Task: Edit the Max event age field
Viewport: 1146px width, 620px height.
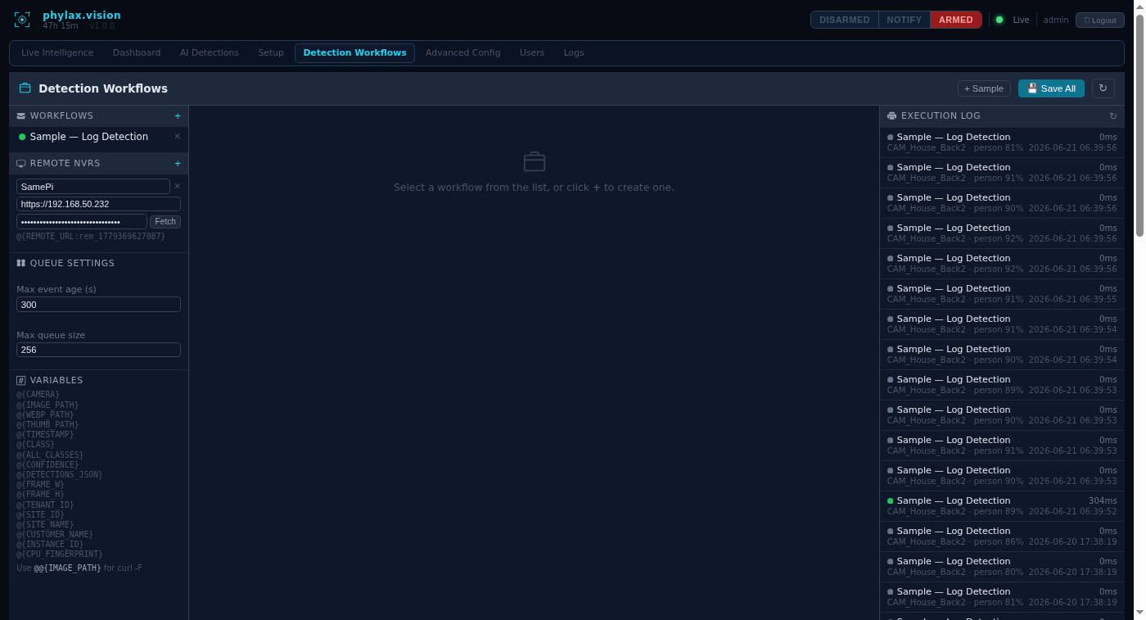Action: coord(98,305)
